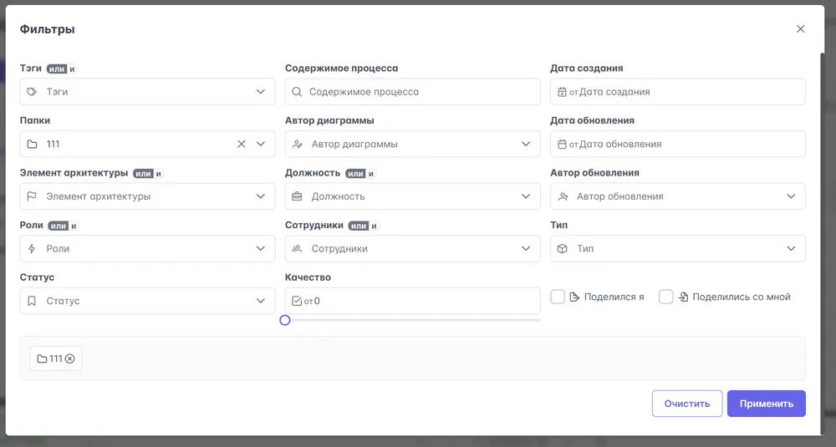Click the user-plus icon in Автор обновления
Viewport: 836px width, 447px height.
click(563, 196)
